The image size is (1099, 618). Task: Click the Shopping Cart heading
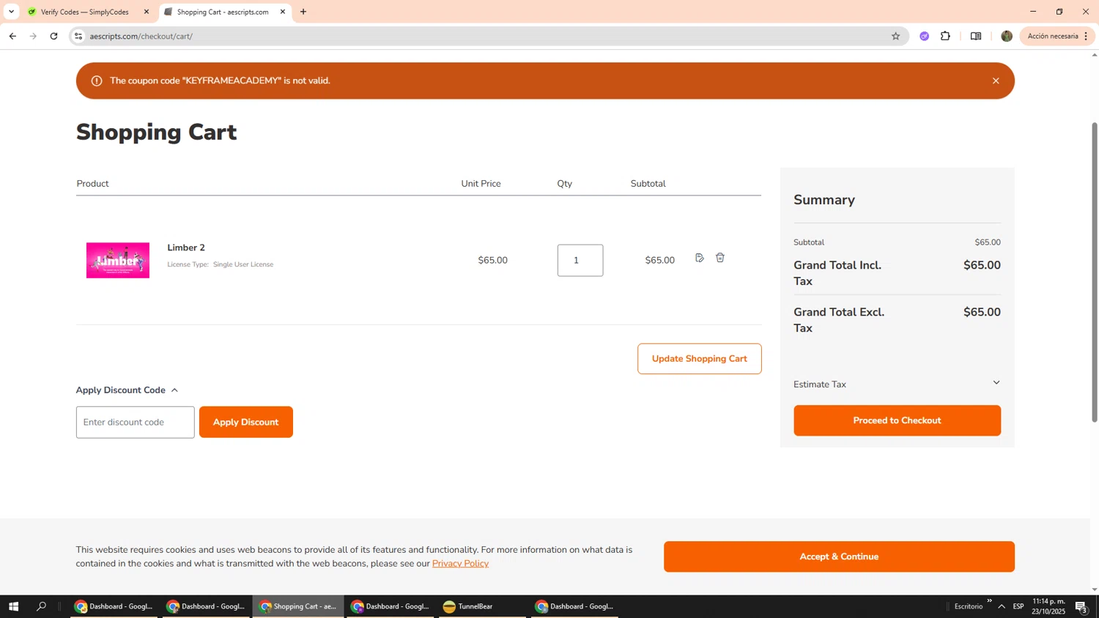[156, 133]
